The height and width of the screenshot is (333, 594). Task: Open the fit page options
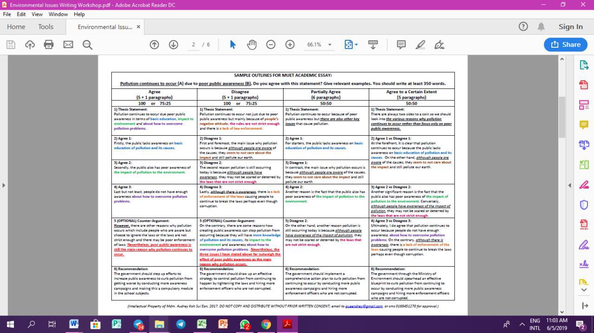[x=351, y=44]
